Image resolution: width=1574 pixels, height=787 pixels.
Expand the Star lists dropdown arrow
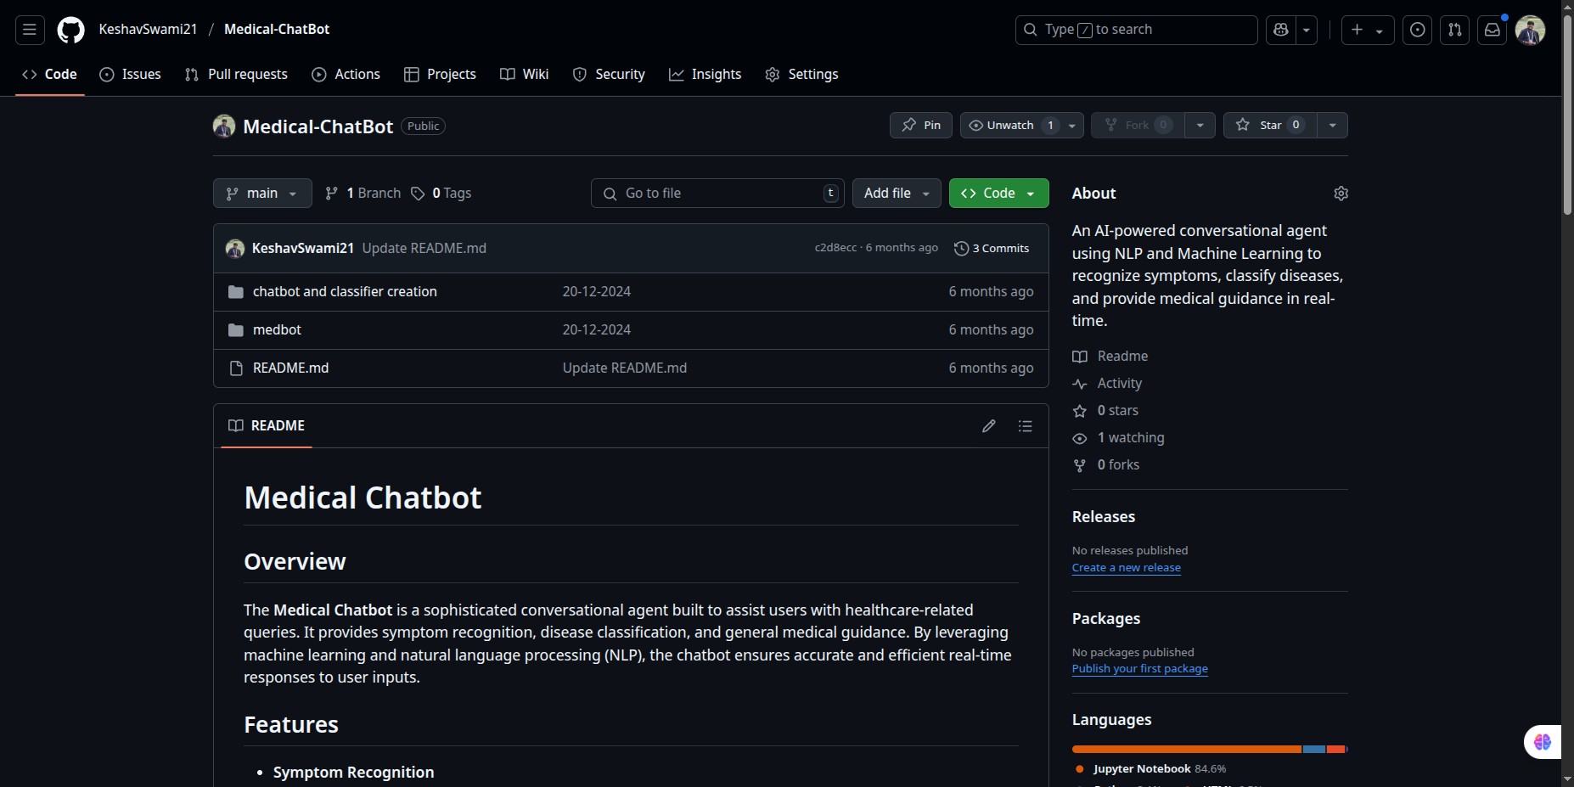pyautogui.click(x=1332, y=125)
